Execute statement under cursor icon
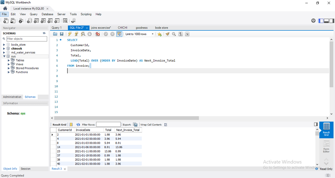The height and width of the screenshot is (178, 335). pos(76,34)
